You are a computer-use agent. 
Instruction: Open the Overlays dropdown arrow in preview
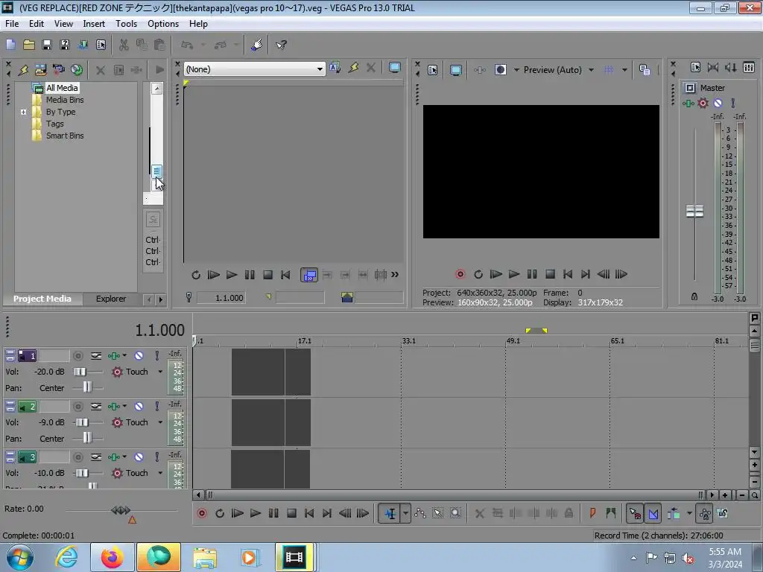point(624,70)
